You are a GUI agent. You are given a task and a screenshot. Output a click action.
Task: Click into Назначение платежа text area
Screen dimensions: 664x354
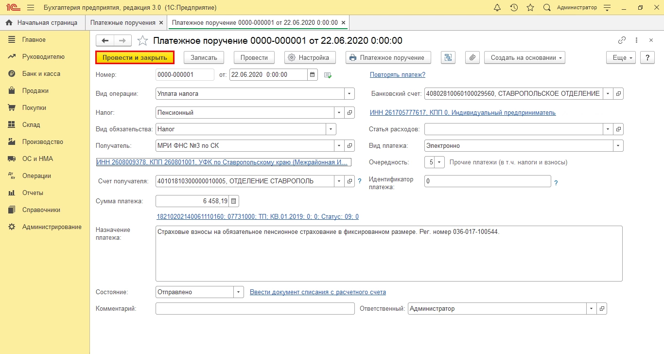click(389, 253)
